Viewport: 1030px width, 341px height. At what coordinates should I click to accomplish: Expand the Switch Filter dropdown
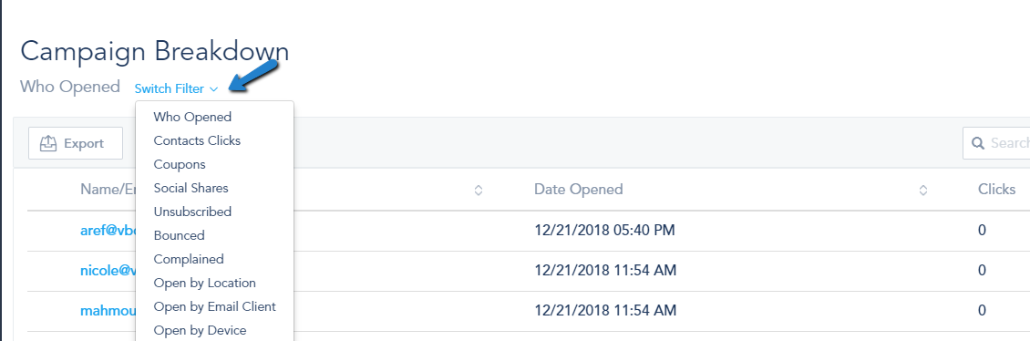pyautogui.click(x=176, y=88)
